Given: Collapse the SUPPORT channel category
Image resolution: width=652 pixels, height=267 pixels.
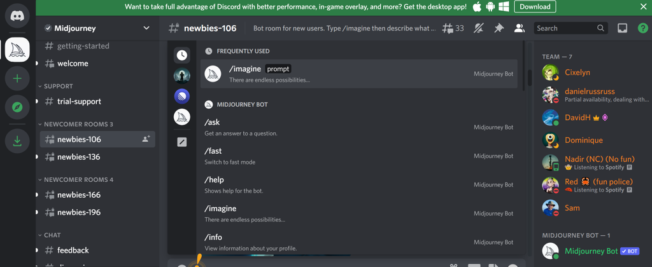Looking at the screenshot, I should pyautogui.click(x=58, y=86).
